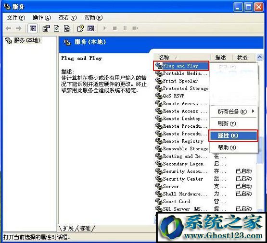
Task: Click the Refresh toolbar icon
Action: (57, 28)
